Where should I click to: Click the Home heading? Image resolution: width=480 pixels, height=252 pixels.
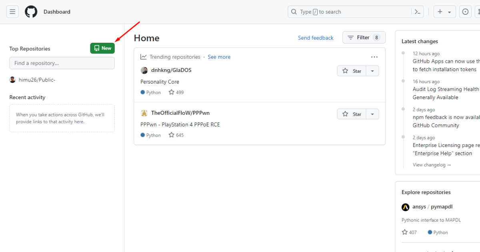(146, 38)
